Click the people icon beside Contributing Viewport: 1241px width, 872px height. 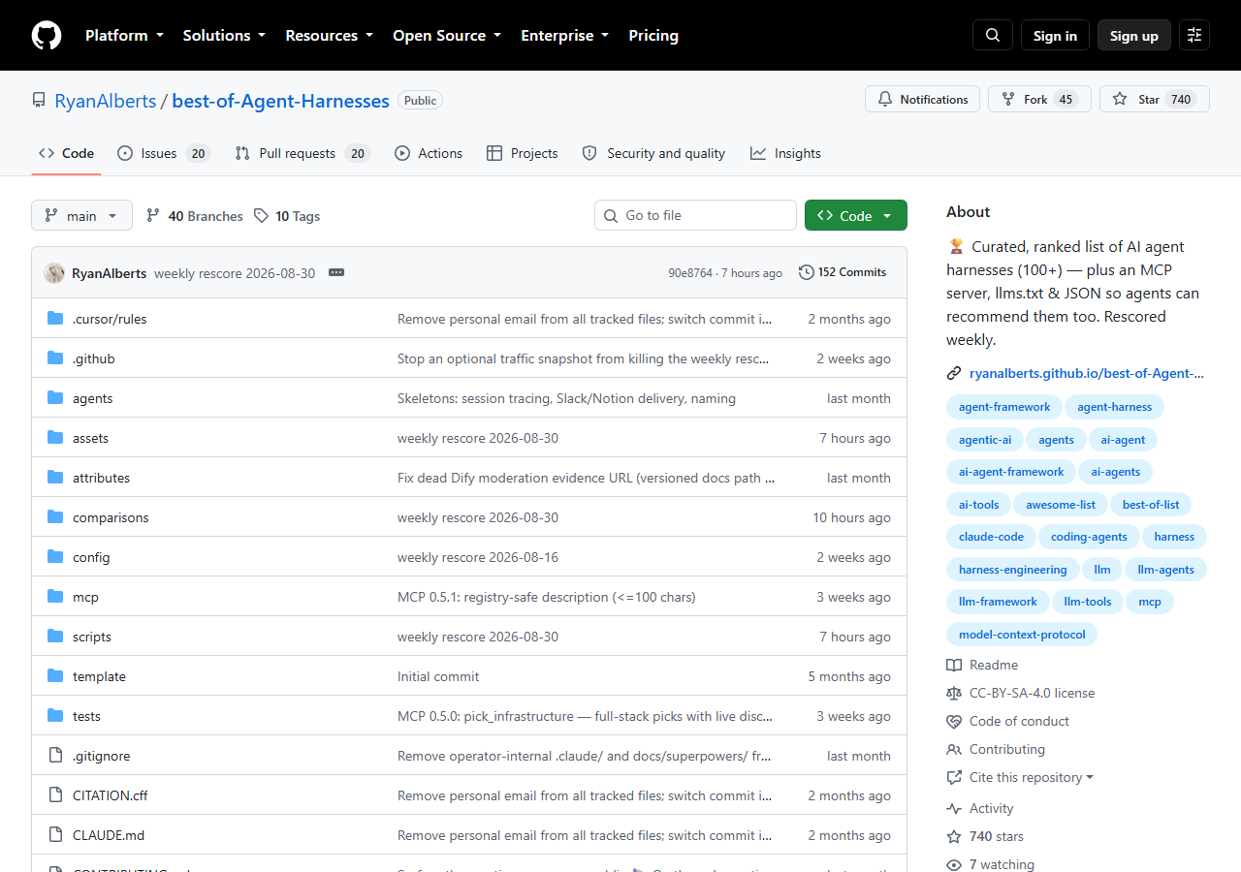click(954, 749)
